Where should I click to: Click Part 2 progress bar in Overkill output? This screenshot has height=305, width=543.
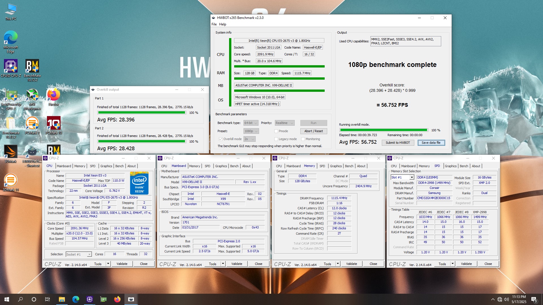tap(142, 141)
